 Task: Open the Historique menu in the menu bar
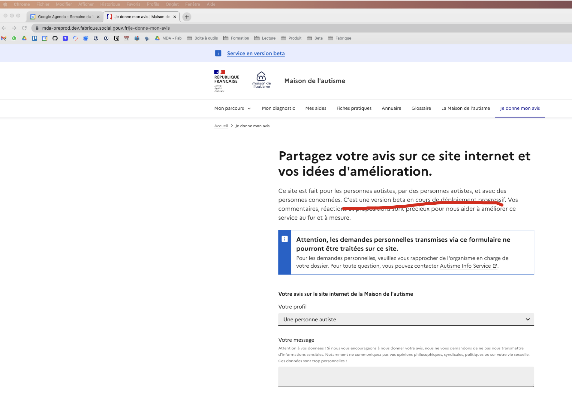coord(110,4)
